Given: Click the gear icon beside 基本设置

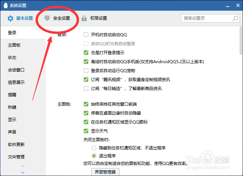Looking at the screenshot, I should pos(10,18).
